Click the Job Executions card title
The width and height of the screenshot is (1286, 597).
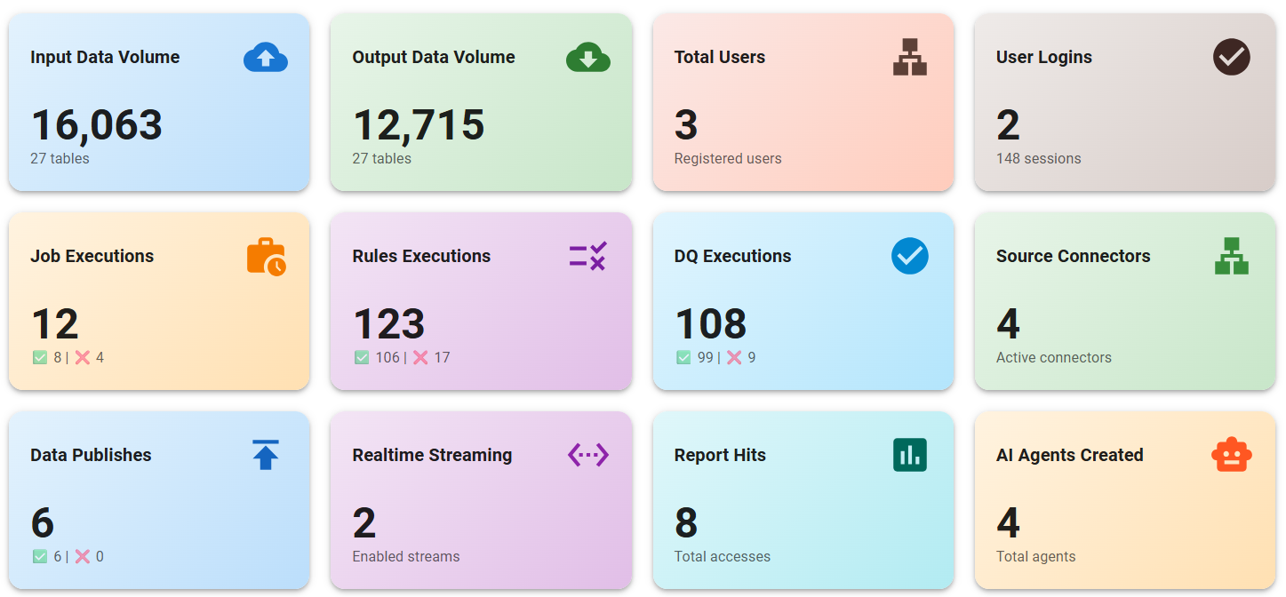(x=92, y=256)
